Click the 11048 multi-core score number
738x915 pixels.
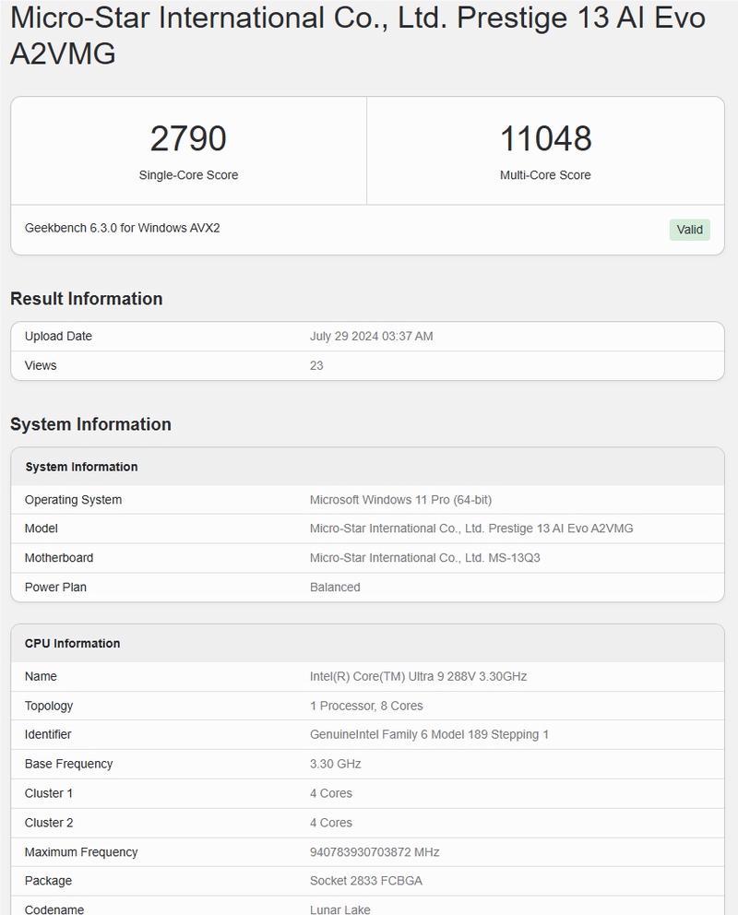point(545,139)
